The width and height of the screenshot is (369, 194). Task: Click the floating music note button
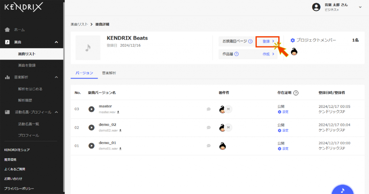tap(342, 189)
